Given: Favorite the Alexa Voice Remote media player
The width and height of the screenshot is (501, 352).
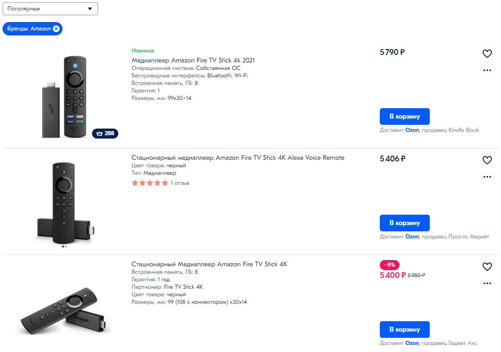Looking at the screenshot, I should coord(487,160).
